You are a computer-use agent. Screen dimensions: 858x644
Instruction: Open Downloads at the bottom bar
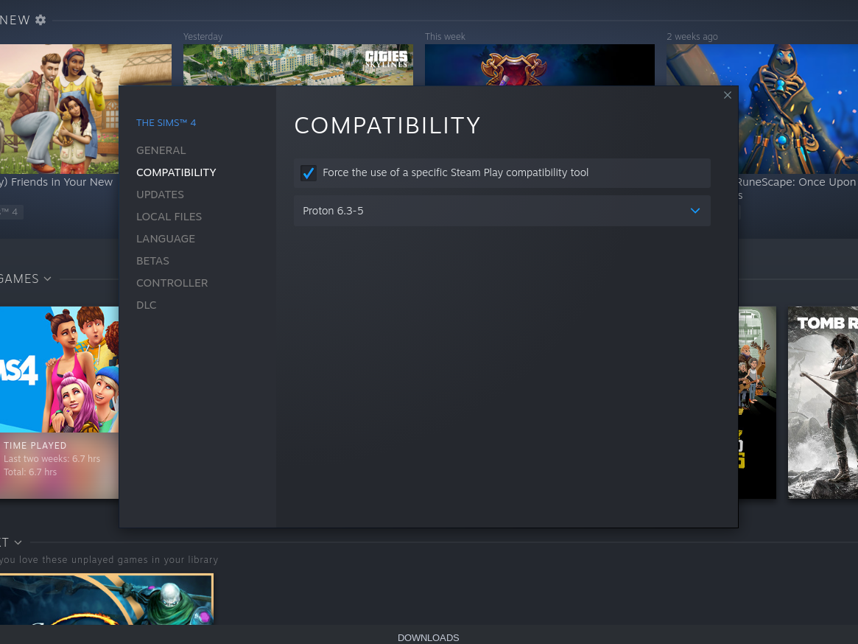(428, 637)
